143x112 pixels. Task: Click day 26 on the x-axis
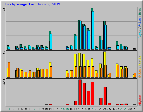113,109
